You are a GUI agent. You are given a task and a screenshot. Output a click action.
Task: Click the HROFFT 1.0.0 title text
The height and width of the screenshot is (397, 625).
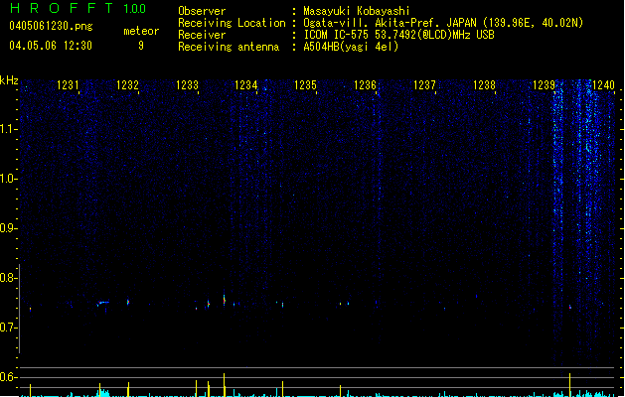point(78,8)
